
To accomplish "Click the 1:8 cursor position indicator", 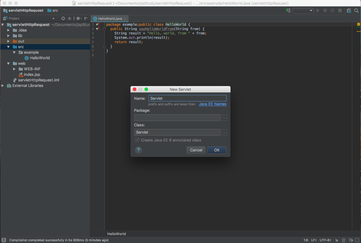I will click(x=306, y=240).
